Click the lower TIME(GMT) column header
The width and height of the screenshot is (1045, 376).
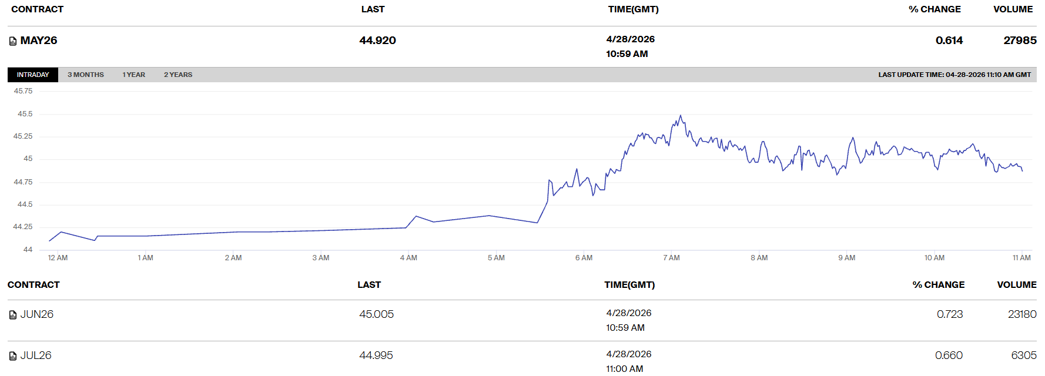[629, 285]
